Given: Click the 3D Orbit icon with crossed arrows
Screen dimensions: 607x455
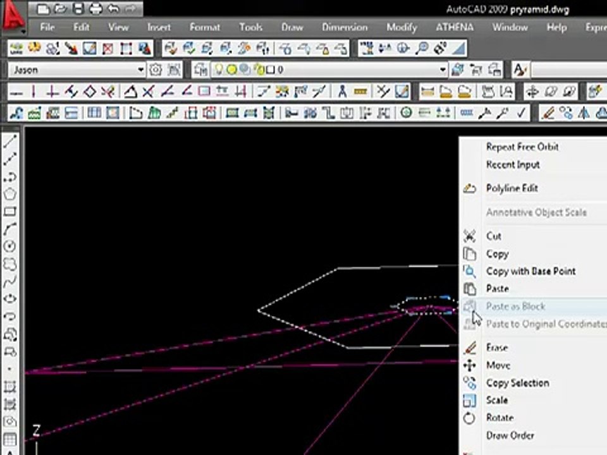Looking at the screenshot, I should pyautogui.click(x=532, y=92).
